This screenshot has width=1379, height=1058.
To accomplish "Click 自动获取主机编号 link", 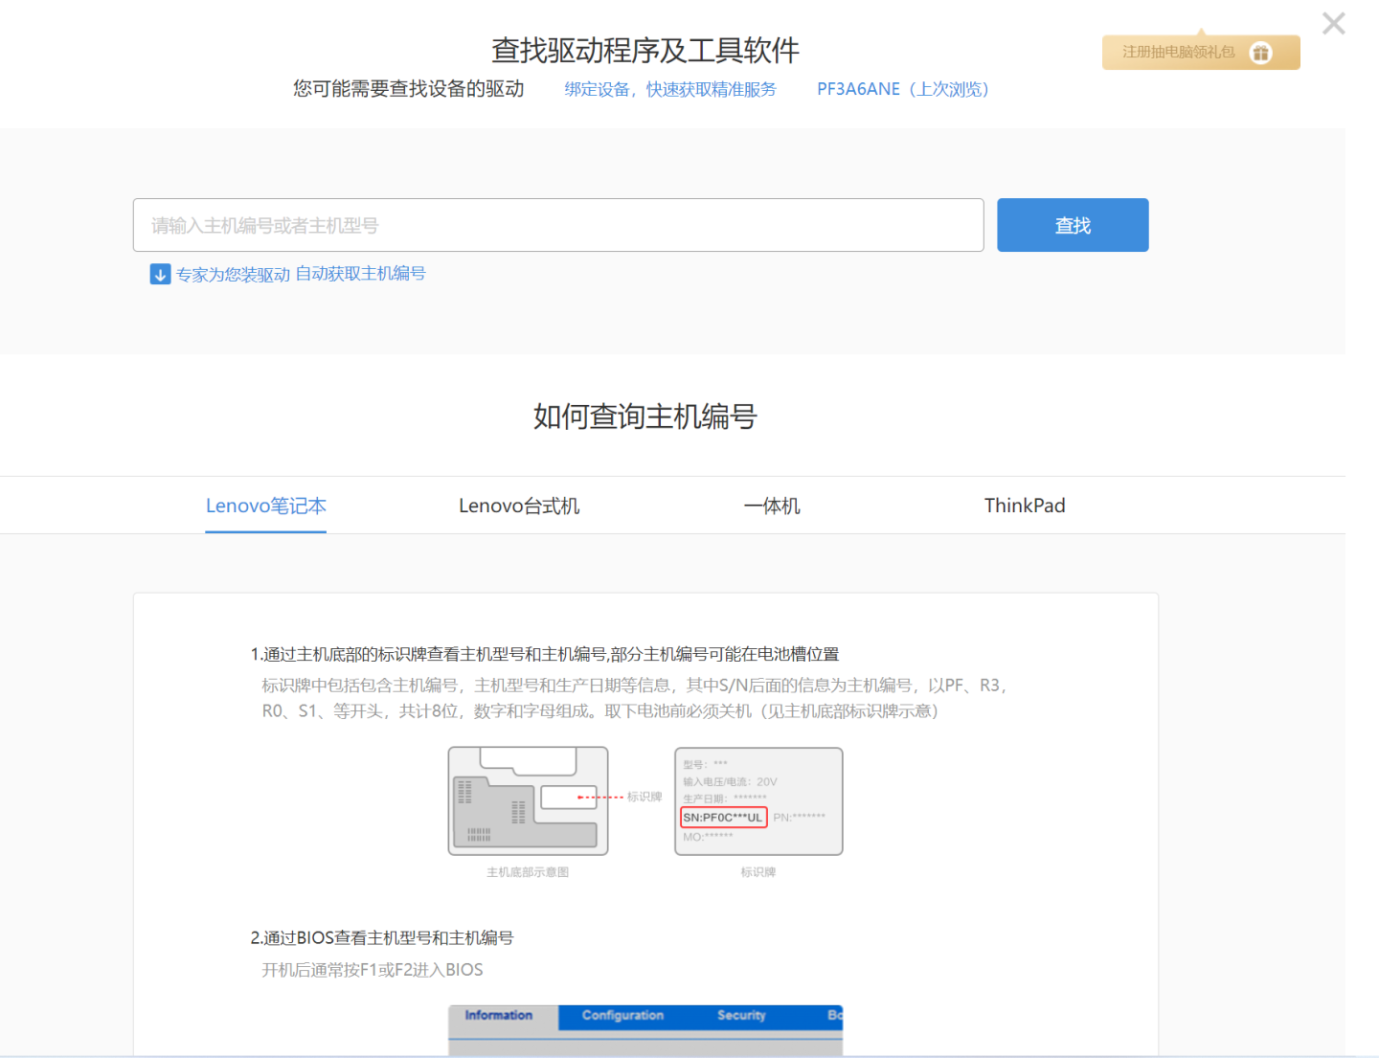I will [x=360, y=274].
